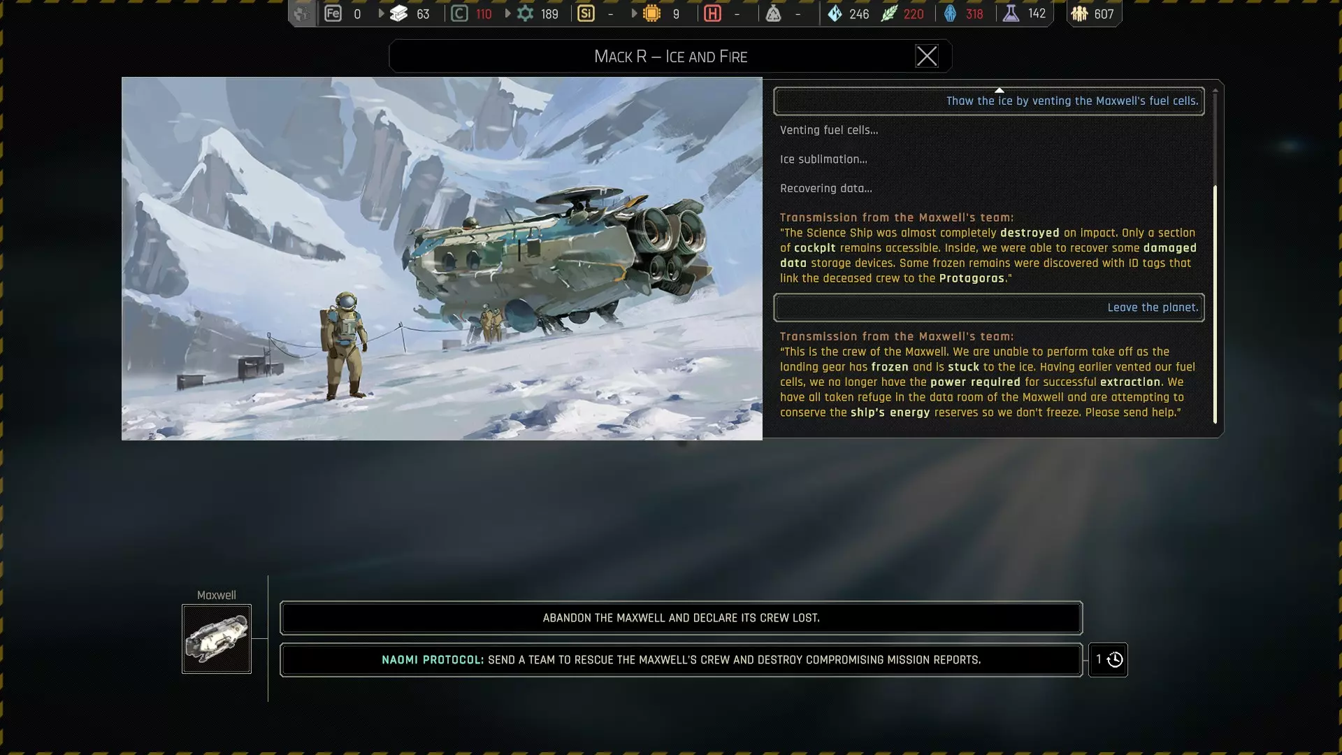The height and width of the screenshot is (755, 1342).
Task: Select the Maxwell ship thumbnail
Action: click(217, 639)
